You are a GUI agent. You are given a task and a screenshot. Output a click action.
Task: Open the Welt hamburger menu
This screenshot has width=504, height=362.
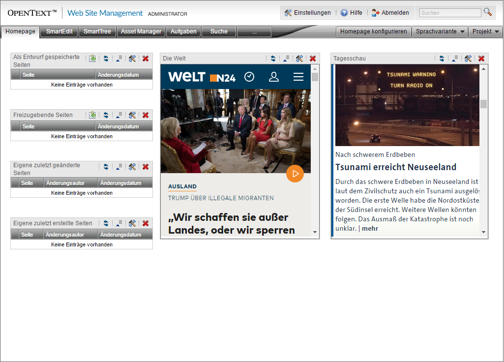[298, 77]
